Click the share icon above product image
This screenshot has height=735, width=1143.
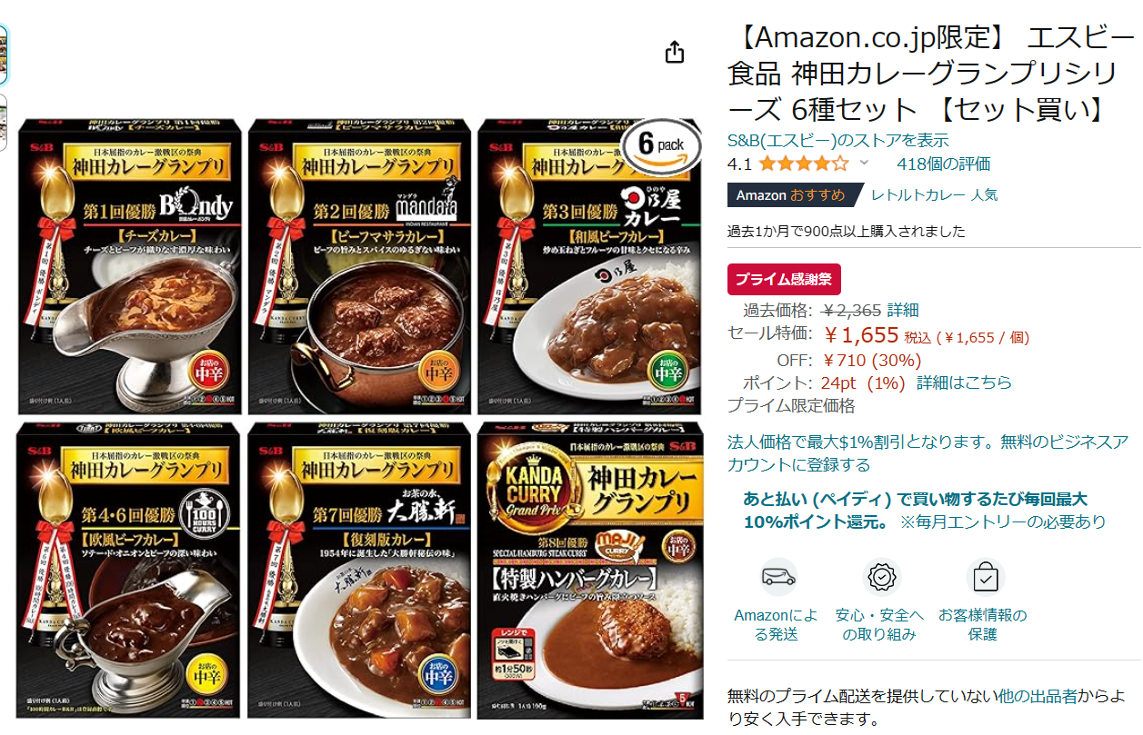tap(674, 53)
